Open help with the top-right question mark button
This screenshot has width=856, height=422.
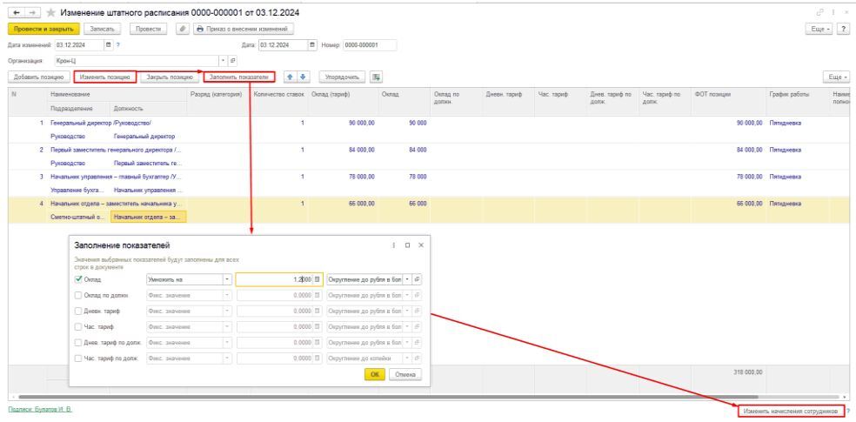coord(844,29)
